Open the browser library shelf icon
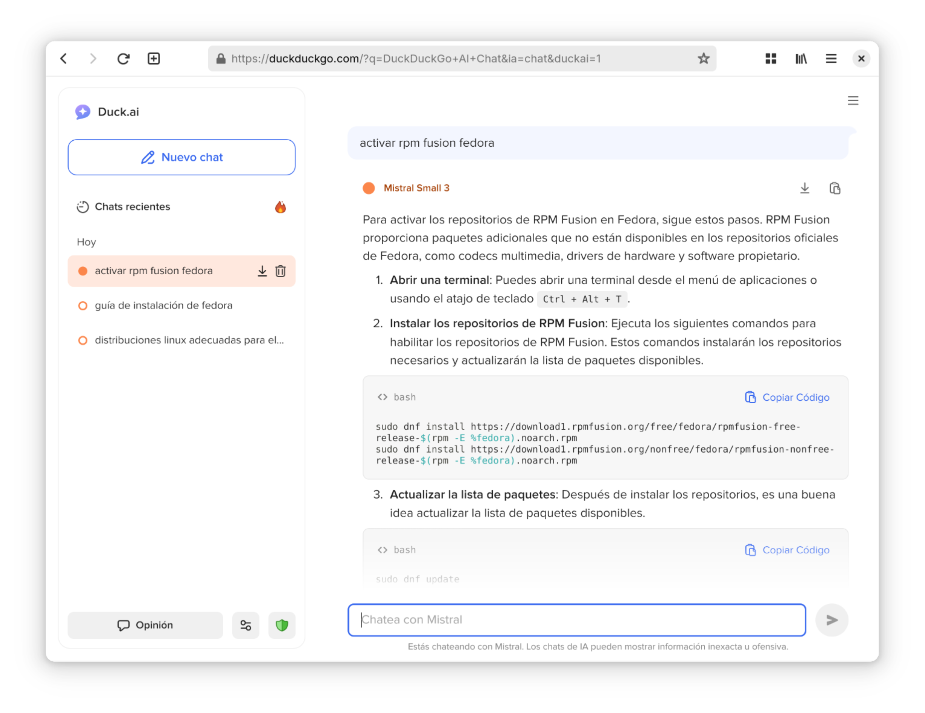The height and width of the screenshot is (713, 925). [x=801, y=58]
